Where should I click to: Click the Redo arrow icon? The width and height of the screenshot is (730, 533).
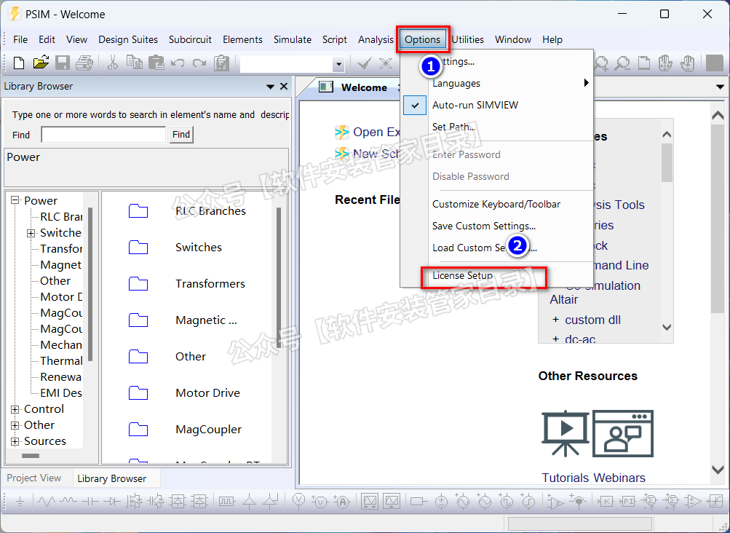[199, 63]
